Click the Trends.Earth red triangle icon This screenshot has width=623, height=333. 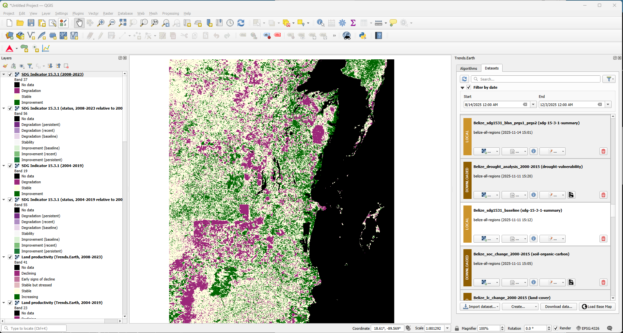point(9,48)
